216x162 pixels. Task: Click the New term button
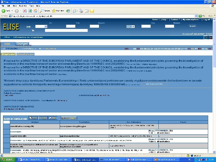[33, 118]
